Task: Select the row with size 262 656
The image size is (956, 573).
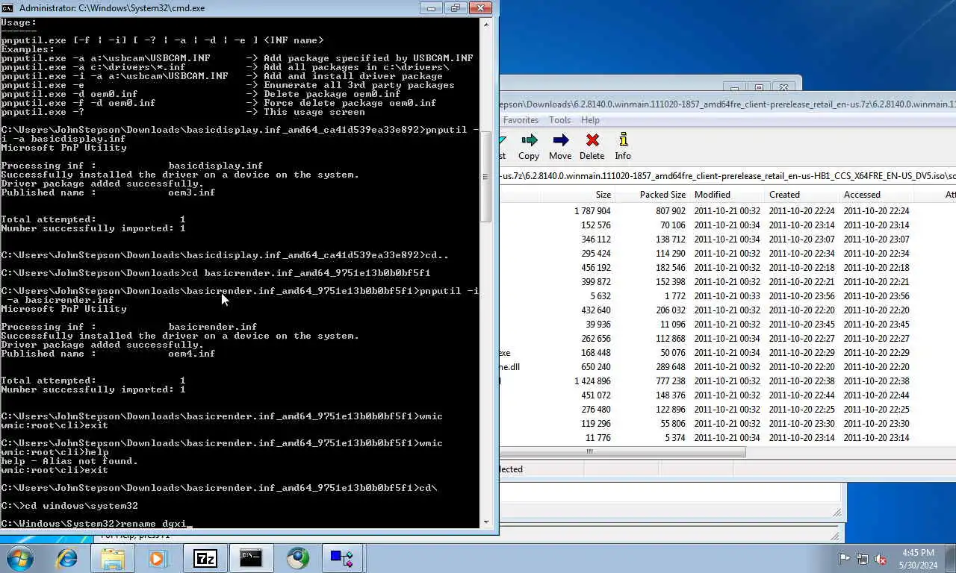Action: pyautogui.click(x=727, y=339)
